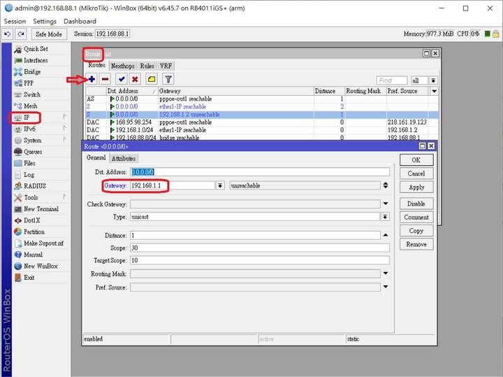The width and height of the screenshot is (503, 377).
Task: Switch to the VRF tab
Action: (x=166, y=66)
